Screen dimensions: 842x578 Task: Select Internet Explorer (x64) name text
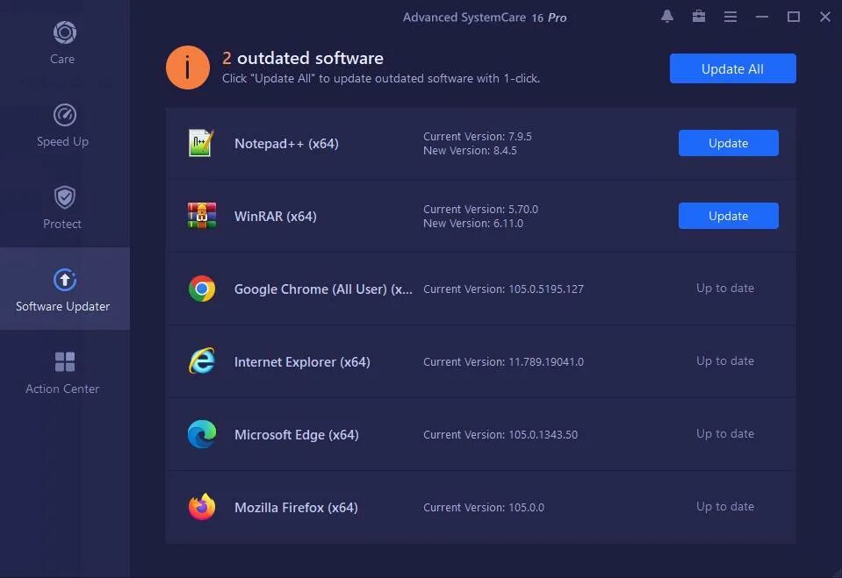(302, 362)
